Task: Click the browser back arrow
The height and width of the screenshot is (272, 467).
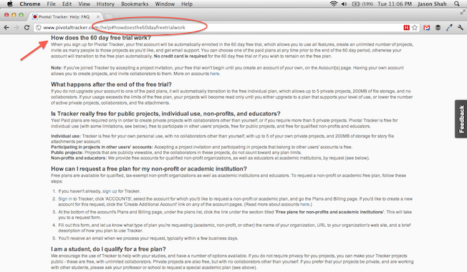Action: pyautogui.click(x=6, y=27)
